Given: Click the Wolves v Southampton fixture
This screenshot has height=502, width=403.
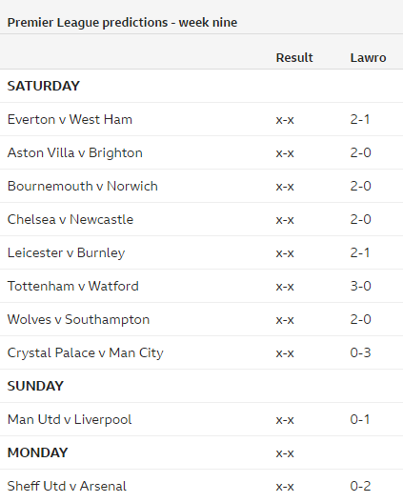Looking at the screenshot, I should tap(78, 319).
